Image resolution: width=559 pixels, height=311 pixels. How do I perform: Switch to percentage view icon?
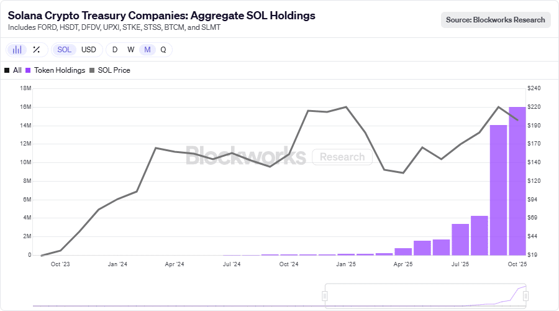(36, 50)
